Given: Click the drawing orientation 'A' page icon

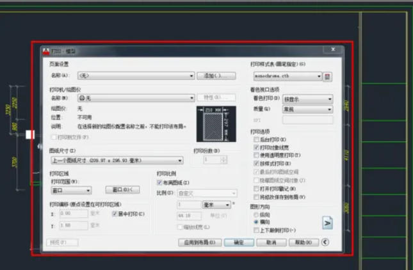Looking at the screenshot, I should click(x=327, y=223).
